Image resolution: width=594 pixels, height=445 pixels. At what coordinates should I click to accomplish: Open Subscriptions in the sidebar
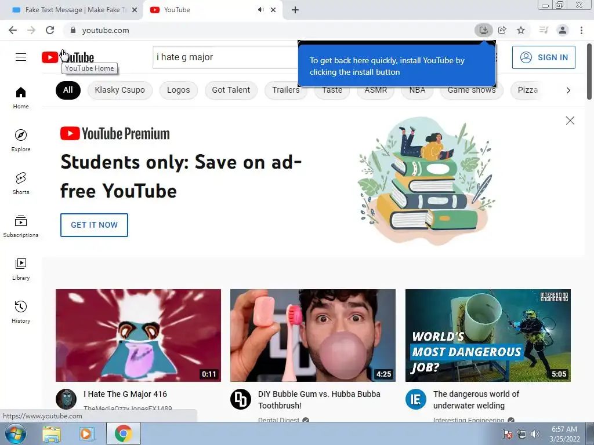coord(21,227)
